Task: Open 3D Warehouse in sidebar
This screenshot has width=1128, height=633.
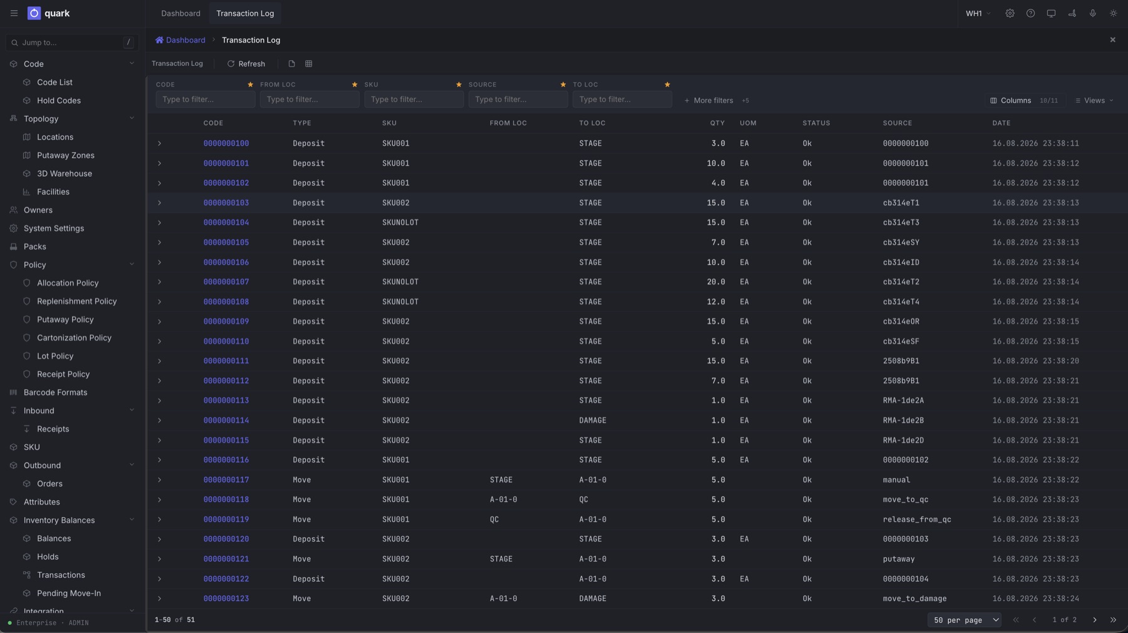Action: pos(65,174)
